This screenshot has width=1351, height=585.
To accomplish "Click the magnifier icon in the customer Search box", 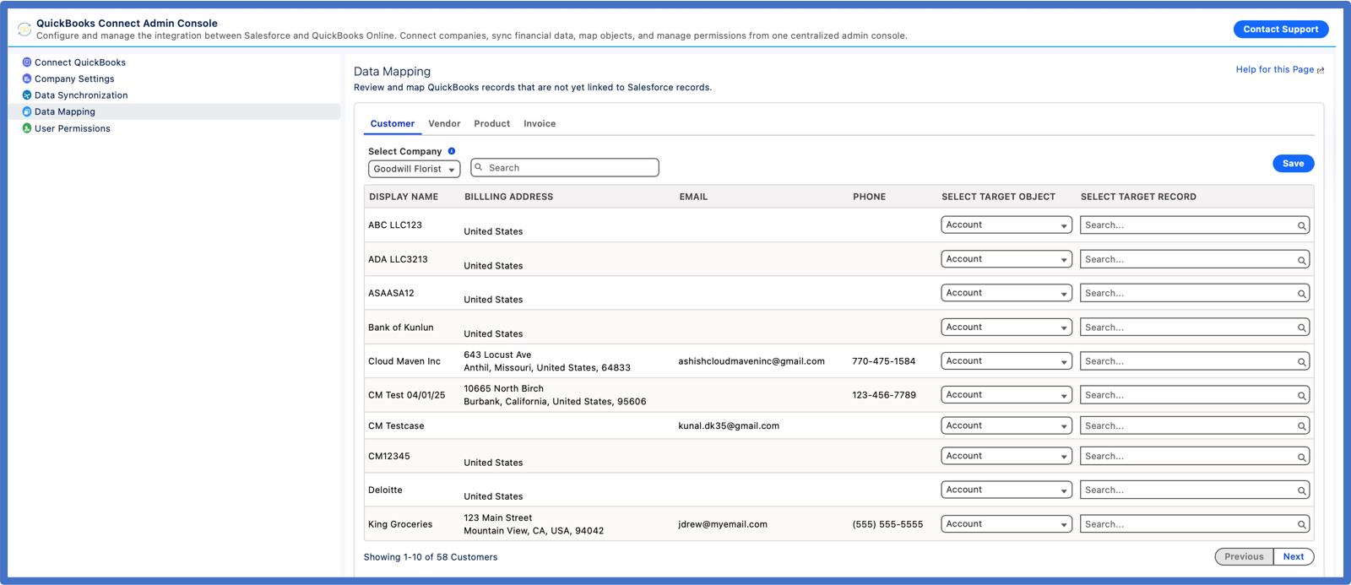I will coord(479,167).
